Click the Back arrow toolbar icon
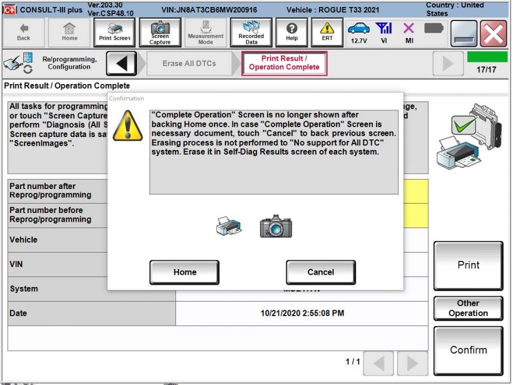The width and height of the screenshot is (513, 385). [23, 32]
